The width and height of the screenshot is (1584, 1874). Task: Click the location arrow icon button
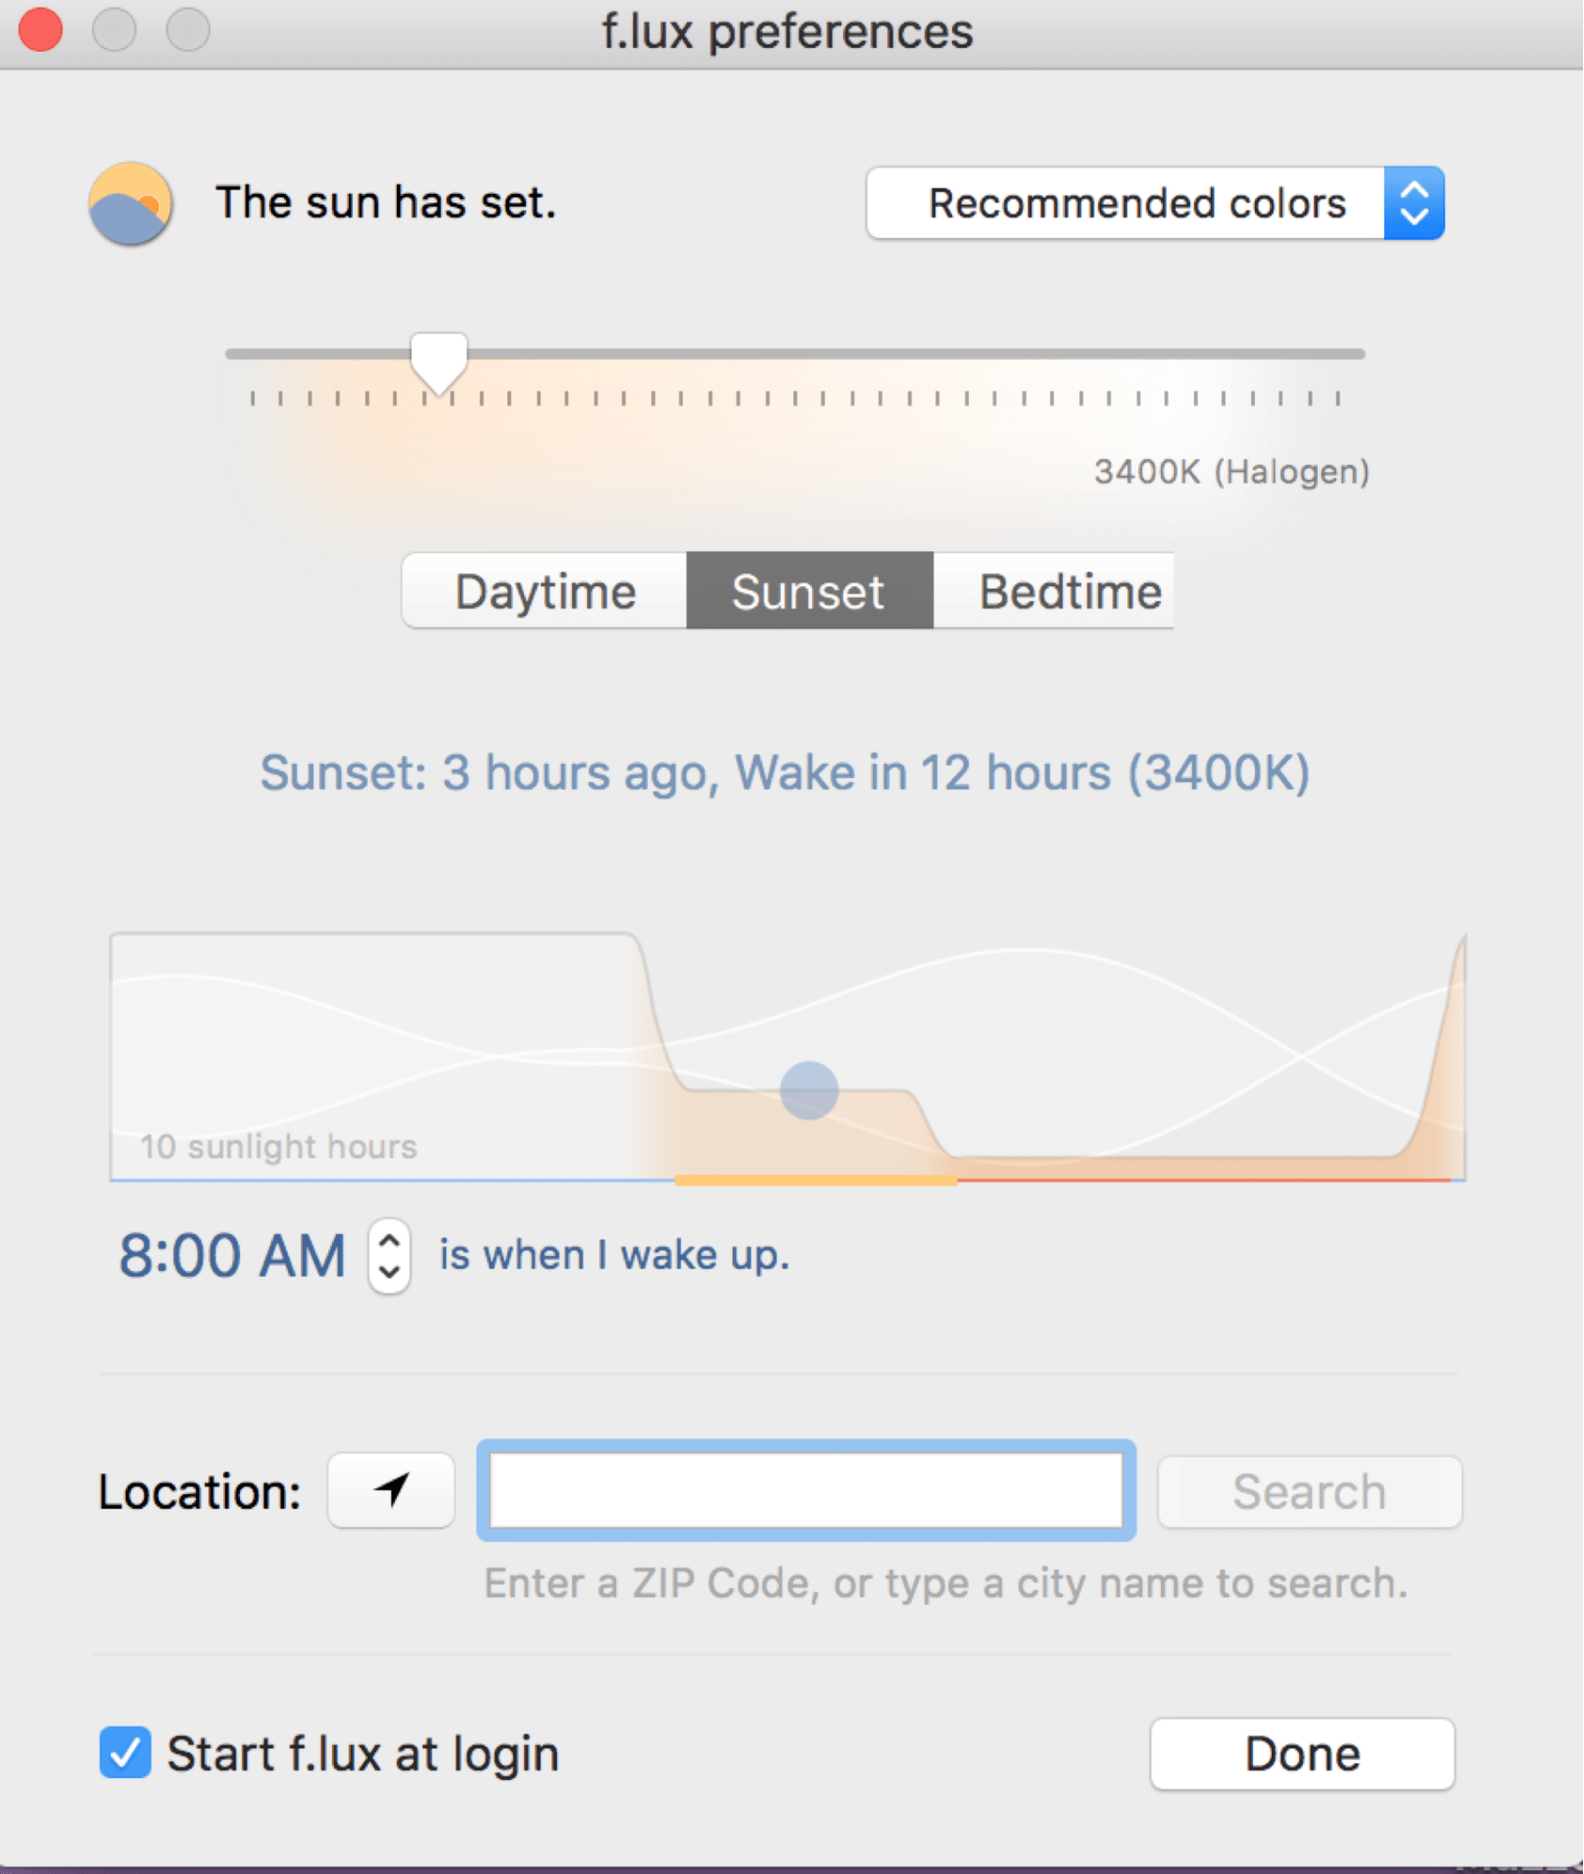pyautogui.click(x=391, y=1491)
